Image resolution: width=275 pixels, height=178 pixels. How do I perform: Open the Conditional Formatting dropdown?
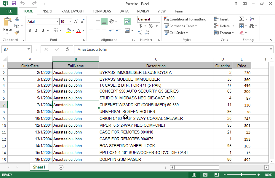(186, 19)
